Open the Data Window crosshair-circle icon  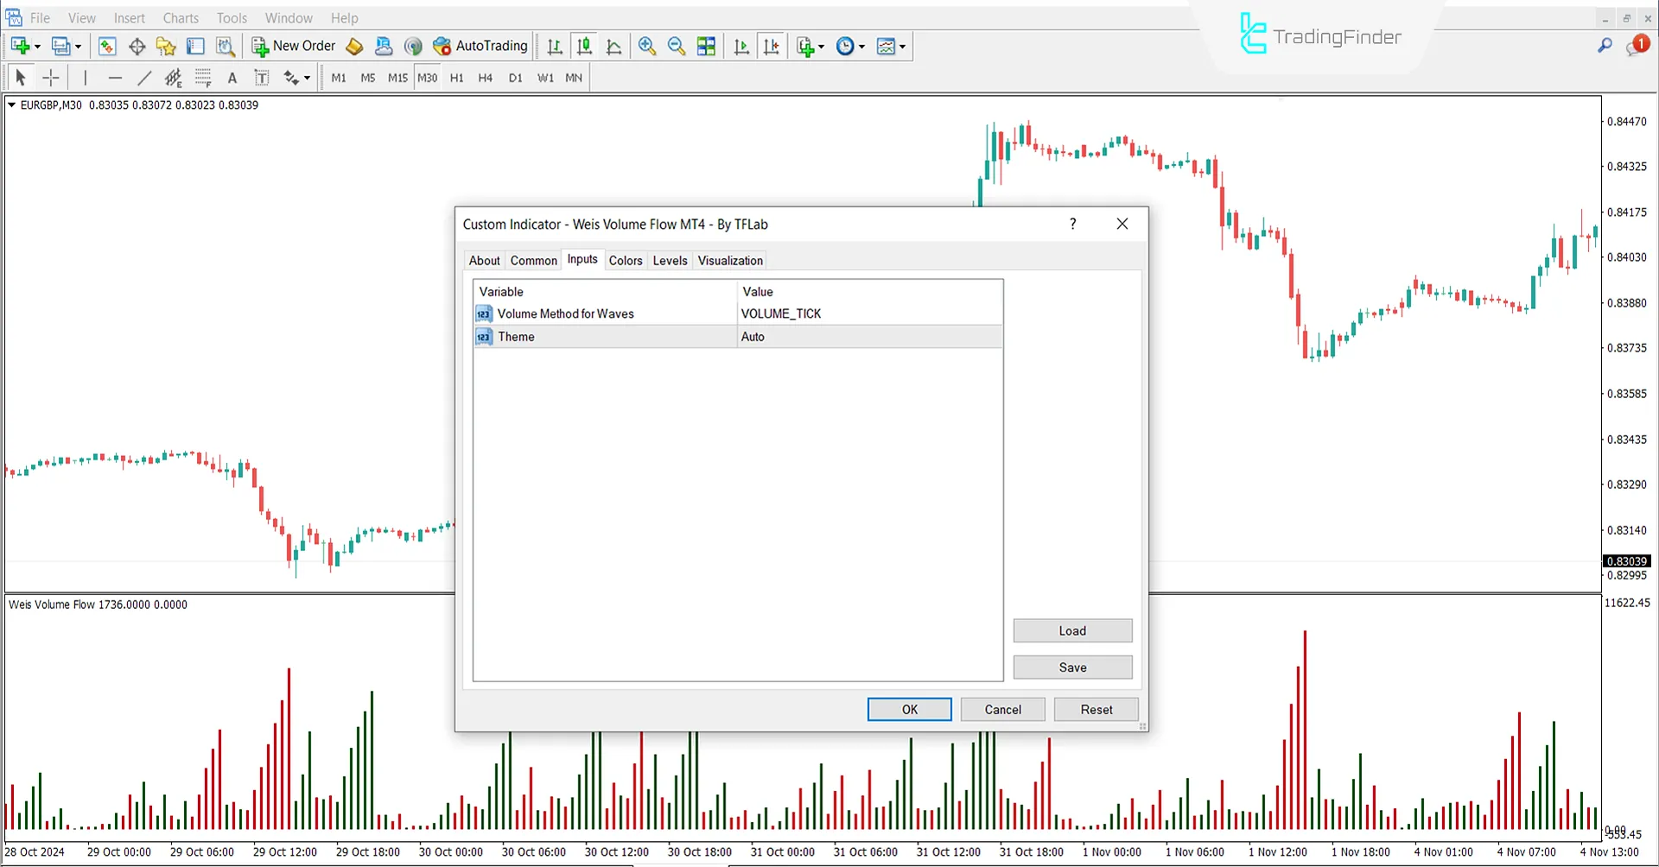click(x=137, y=46)
